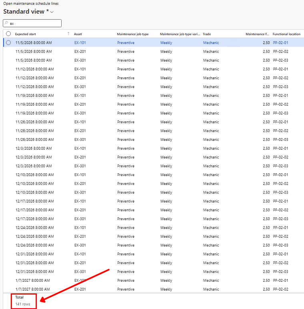Click Weekly cell in 12/24/2026 EX-201 row
The image size is (304, 309).
(x=166, y=237)
